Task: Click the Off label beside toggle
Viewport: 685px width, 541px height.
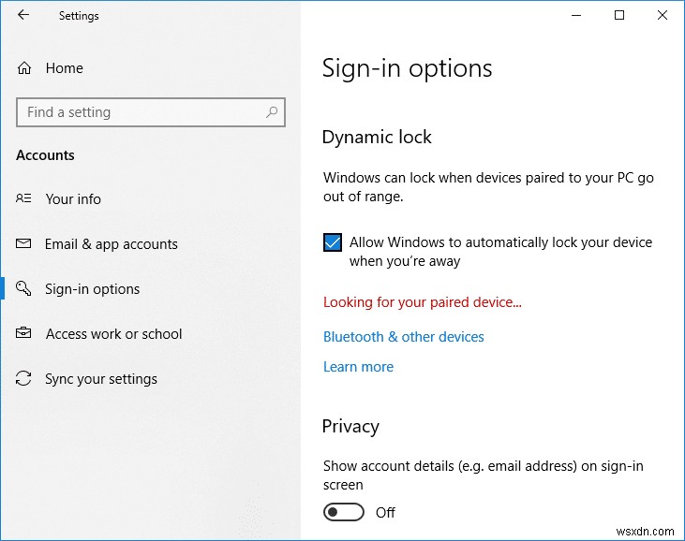Action: [x=385, y=512]
